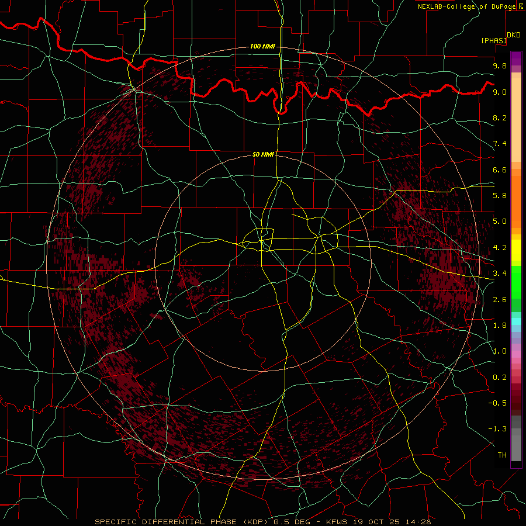The image size is (526, 526).
Task: Click the 1.0 value on the color scale
Action: click(x=500, y=351)
